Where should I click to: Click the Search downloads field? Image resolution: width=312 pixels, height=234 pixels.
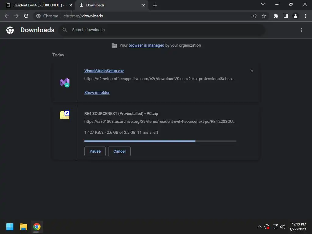(x=162, y=30)
